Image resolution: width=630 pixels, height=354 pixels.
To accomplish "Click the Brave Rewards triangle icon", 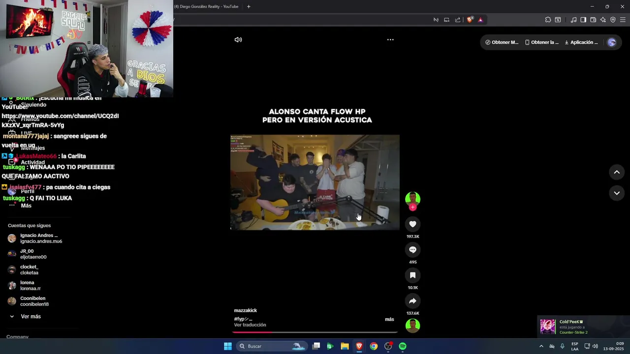I will tap(480, 20).
